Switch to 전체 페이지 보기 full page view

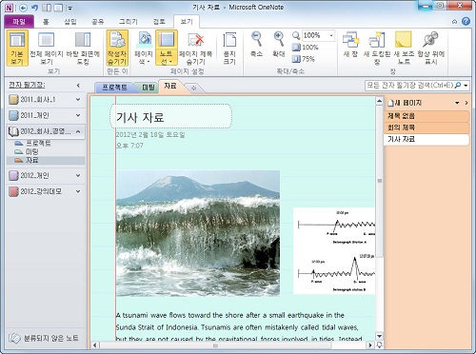[47, 49]
